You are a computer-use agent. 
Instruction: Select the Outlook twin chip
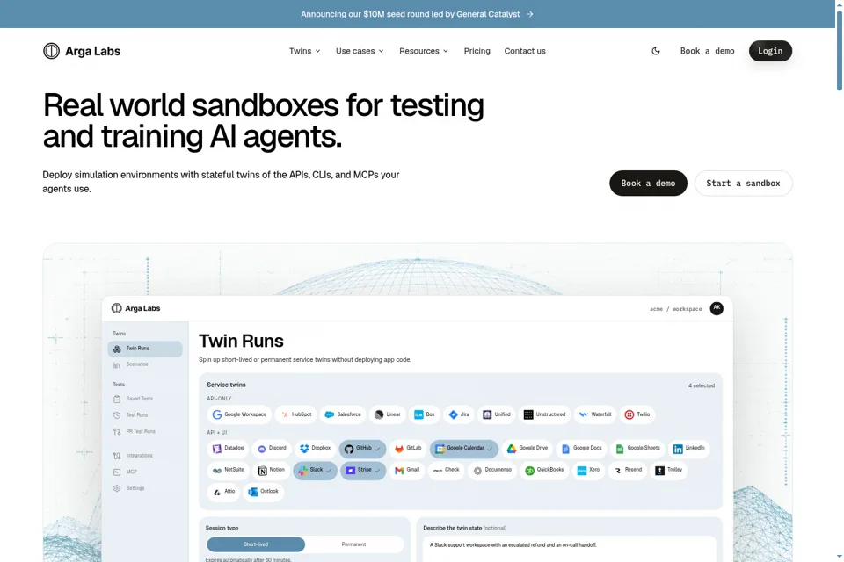point(263,492)
